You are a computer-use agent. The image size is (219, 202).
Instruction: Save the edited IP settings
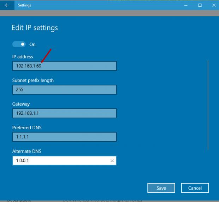[161, 188]
